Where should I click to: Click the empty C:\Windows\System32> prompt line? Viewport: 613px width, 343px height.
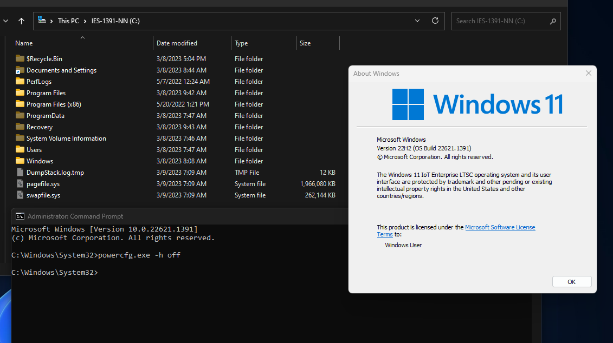[x=55, y=272]
